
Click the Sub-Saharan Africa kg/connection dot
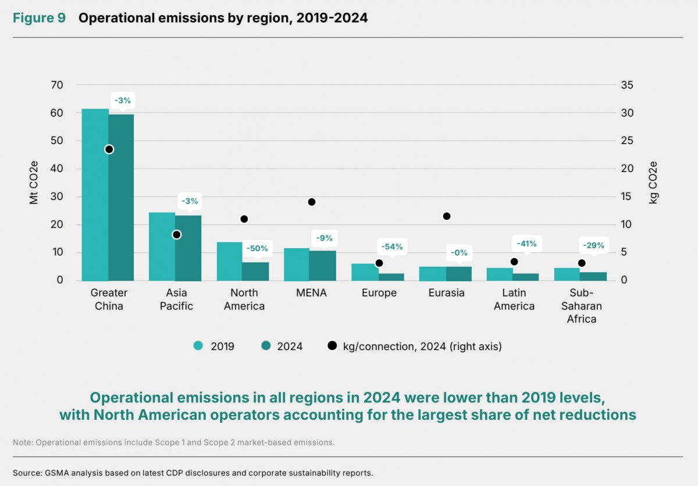coord(582,263)
